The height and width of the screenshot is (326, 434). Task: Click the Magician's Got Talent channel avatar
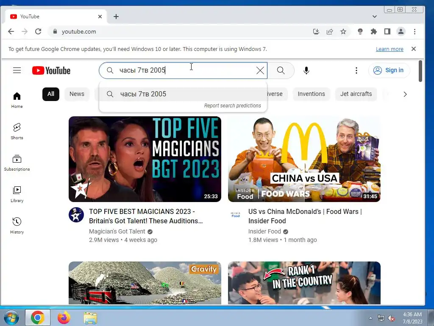click(76, 215)
